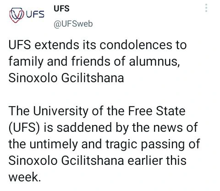
Task: Click the word 'condolences' in the headline
Action: tap(136, 45)
